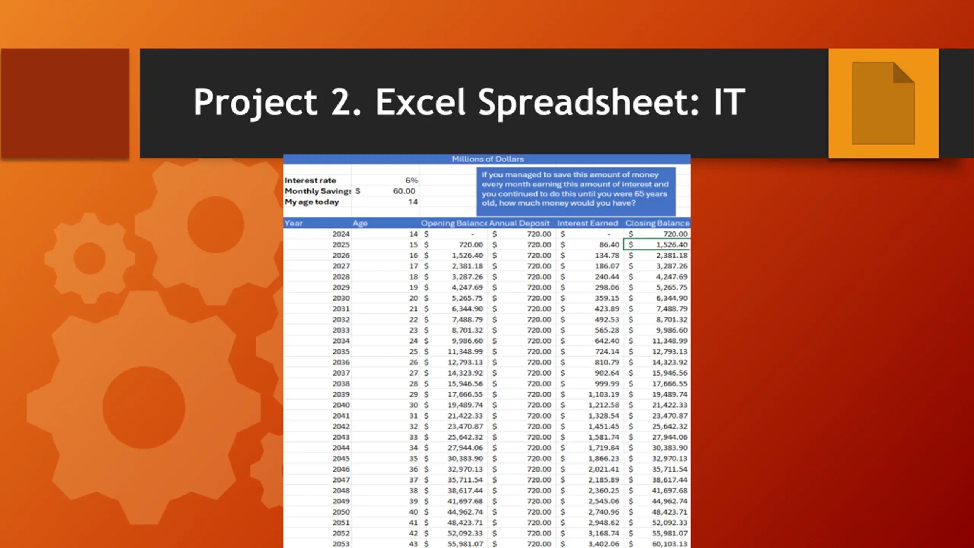
Task: Click the 'Interest Earned' column header
Action: click(x=587, y=223)
